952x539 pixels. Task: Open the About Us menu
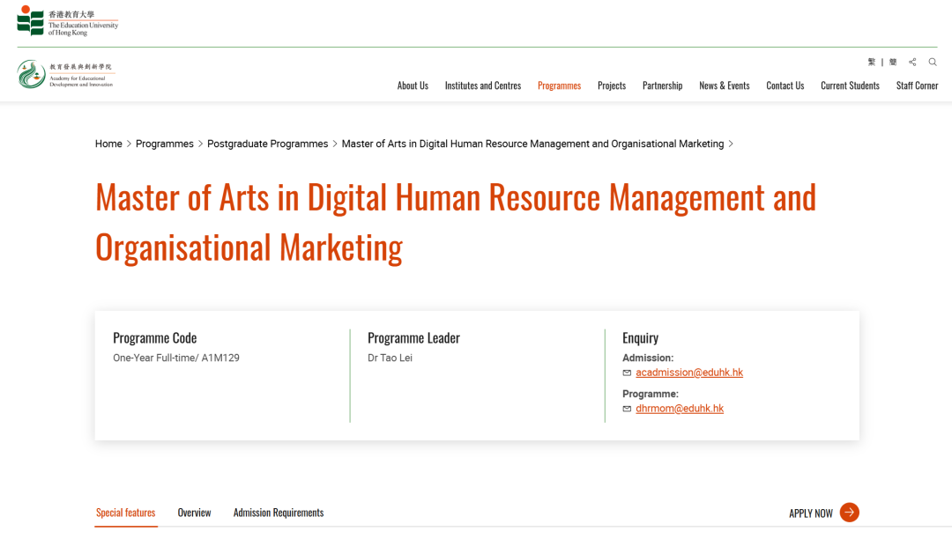(x=413, y=85)
